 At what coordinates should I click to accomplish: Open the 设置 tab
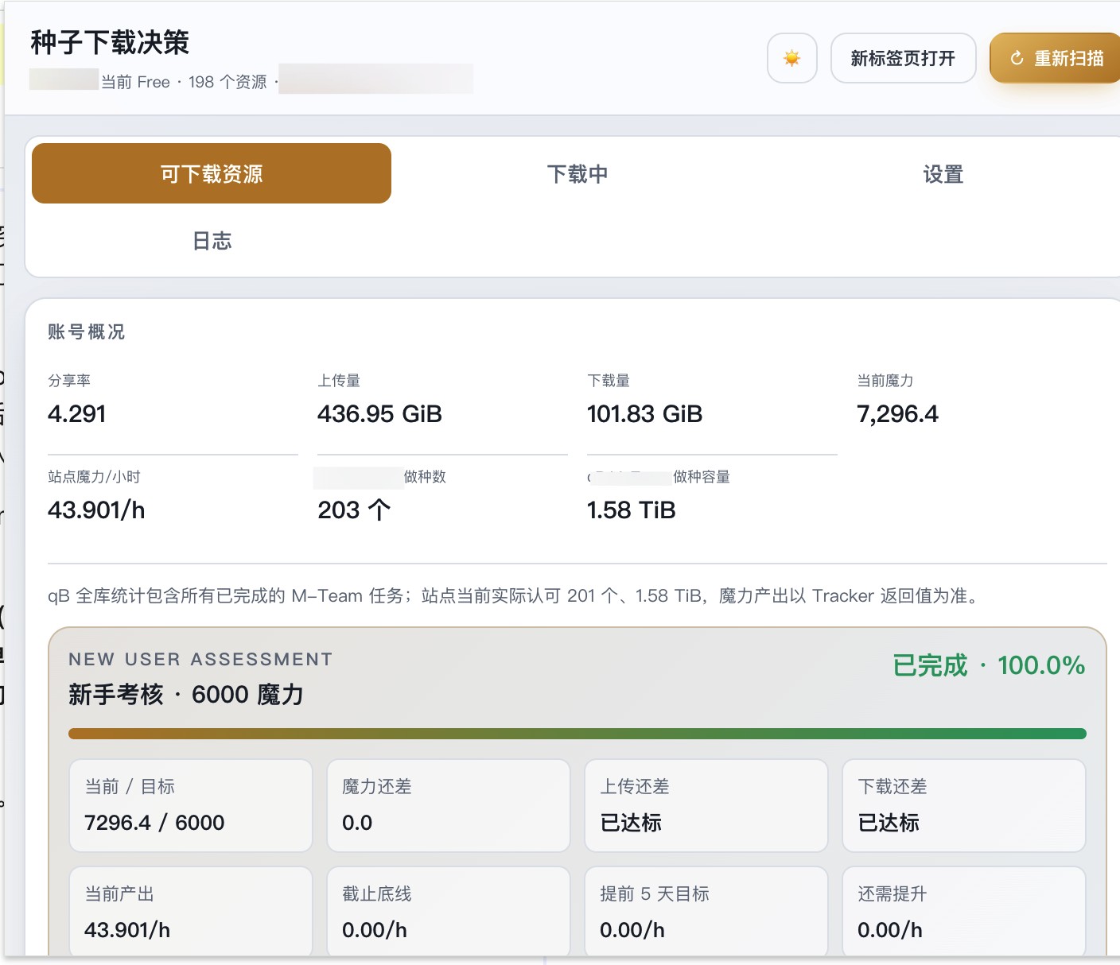[x=943, y=173]
